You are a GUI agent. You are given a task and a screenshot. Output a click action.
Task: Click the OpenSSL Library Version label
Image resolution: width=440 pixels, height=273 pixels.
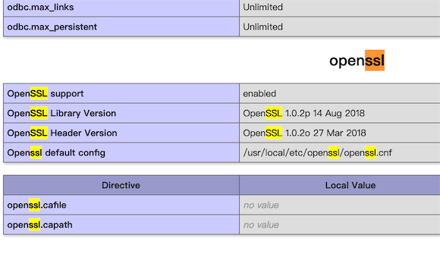(x=61, y=113)
